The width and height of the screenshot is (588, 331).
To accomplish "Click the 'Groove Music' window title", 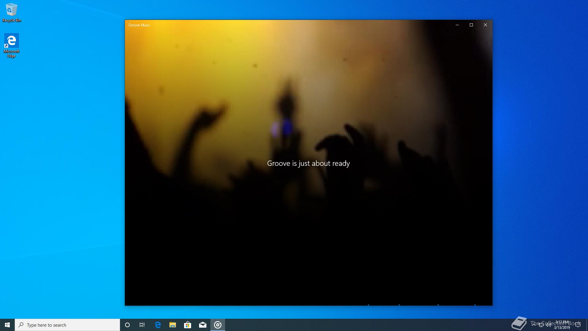I will click(x=139, y=25).
